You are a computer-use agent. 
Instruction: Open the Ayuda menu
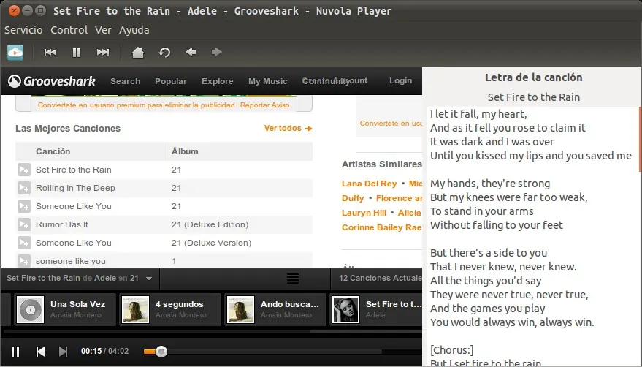click(134, 30)
